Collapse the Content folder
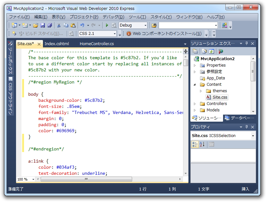Viewport: 266px width, 202px height. pyautogui.click(x=195, y=84)
